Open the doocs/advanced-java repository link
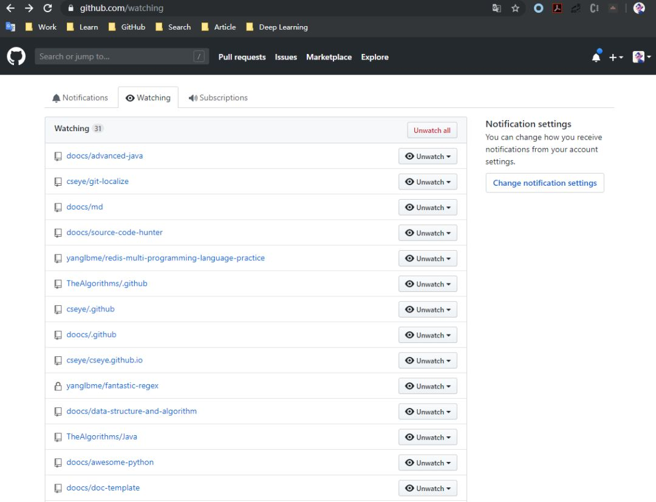 [104, 155]
